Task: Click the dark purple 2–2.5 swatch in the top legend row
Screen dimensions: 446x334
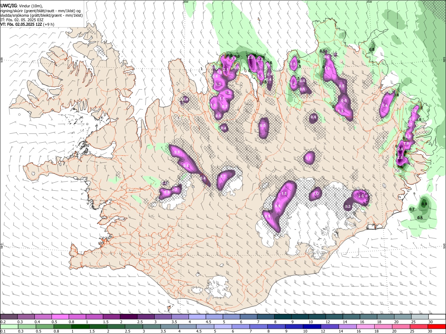Action: (128, 317)
